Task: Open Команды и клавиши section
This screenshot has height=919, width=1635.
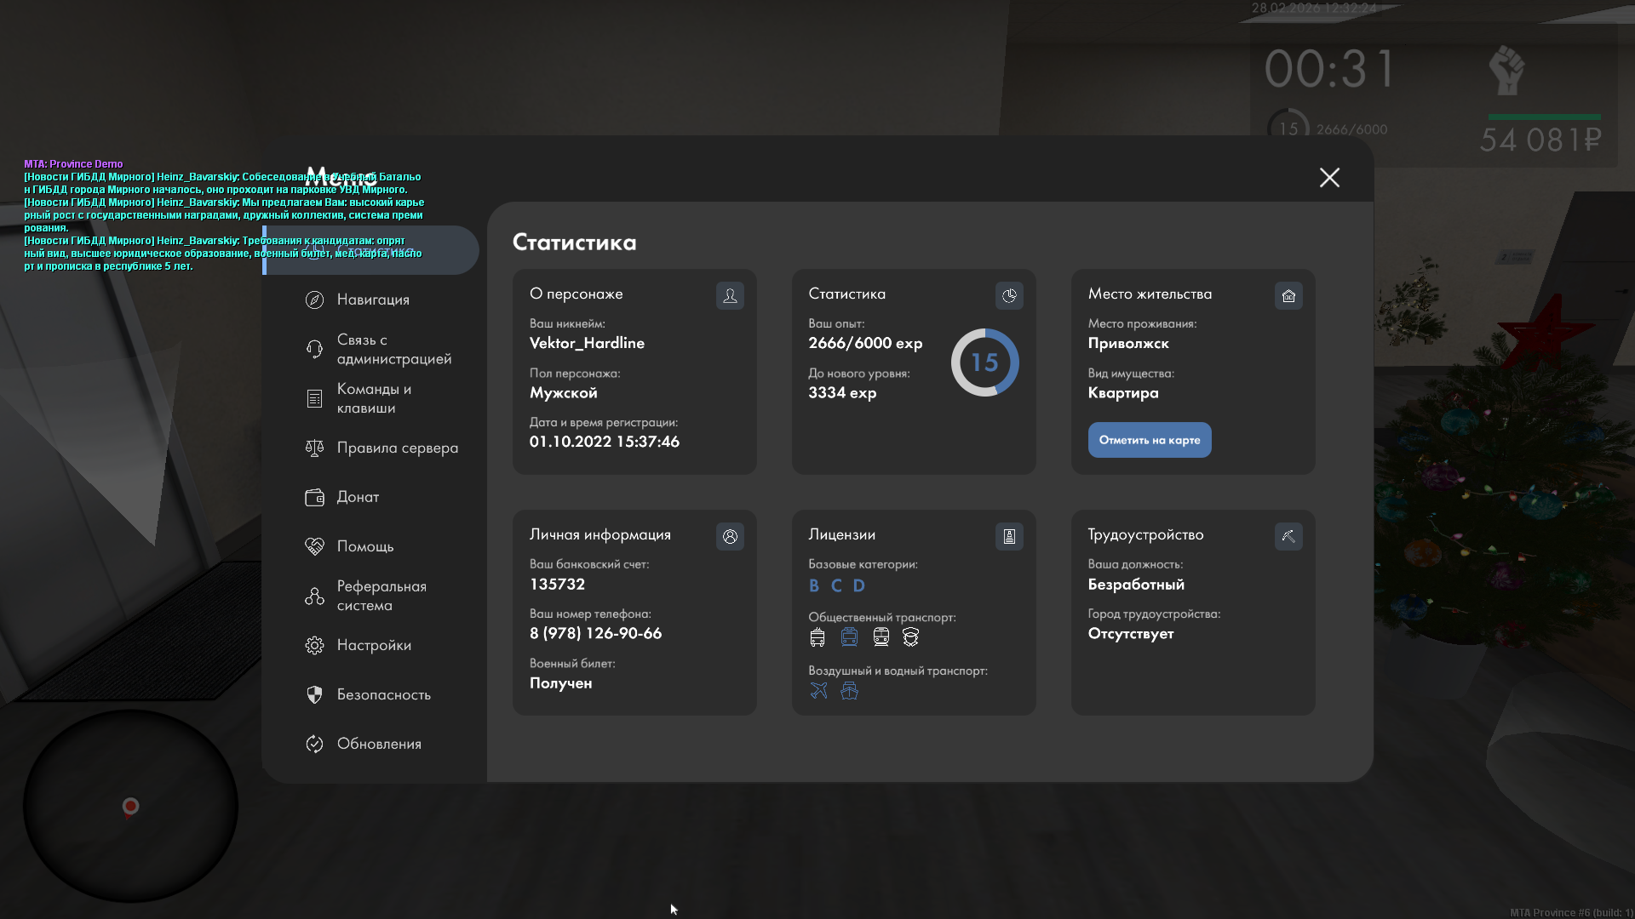Action: 373,398
